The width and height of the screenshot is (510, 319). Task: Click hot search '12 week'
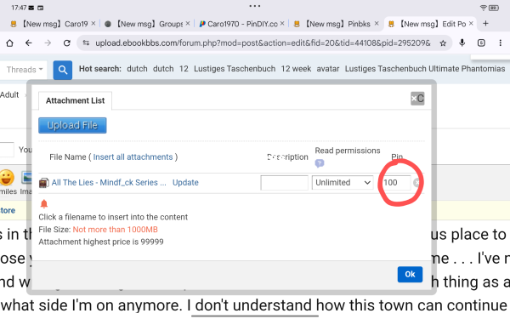[296, 69]
